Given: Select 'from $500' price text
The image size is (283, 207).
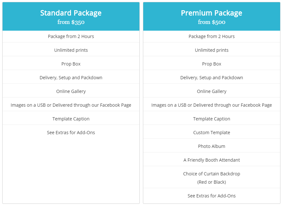Looking at the screenshot, I should click(211, 22).
